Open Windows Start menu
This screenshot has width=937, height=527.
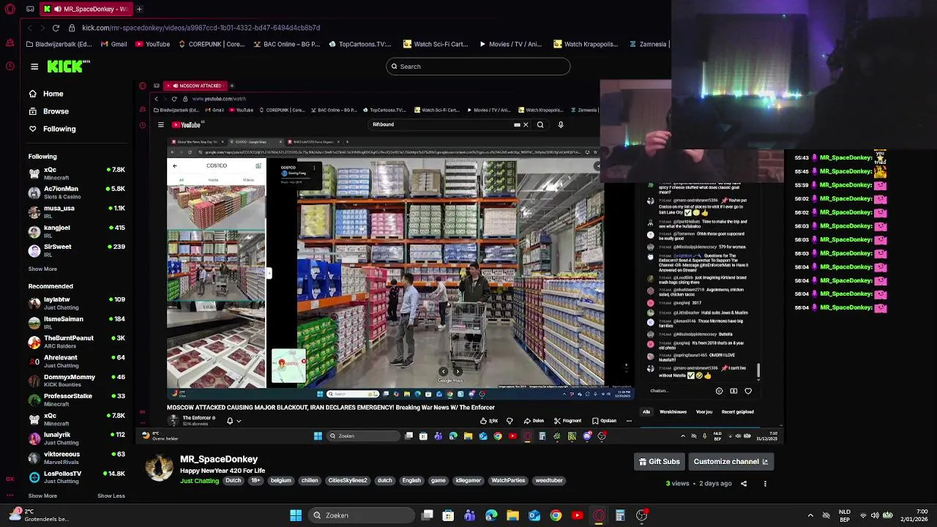tap(296, 515)
